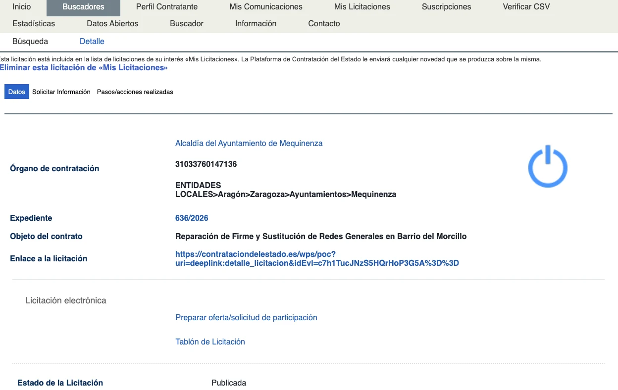Open the contrataciondelestado.es deeplink URL
618x390 pixels.
click(x=317, y=258)
